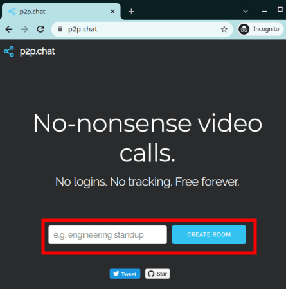Click the p2p.chat share-nodes logo icon
Screen dimensions: 286x289
9,51
